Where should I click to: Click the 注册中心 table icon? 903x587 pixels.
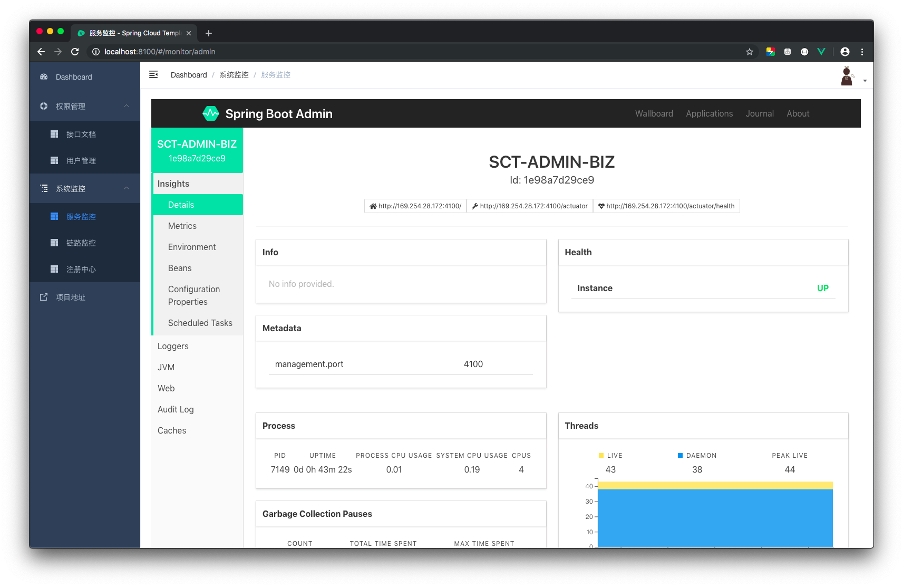tap(54, 269)
